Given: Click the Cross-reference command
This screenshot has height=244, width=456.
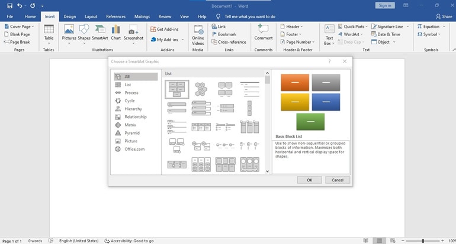Looking at the screenshot, I should (229, 42).
